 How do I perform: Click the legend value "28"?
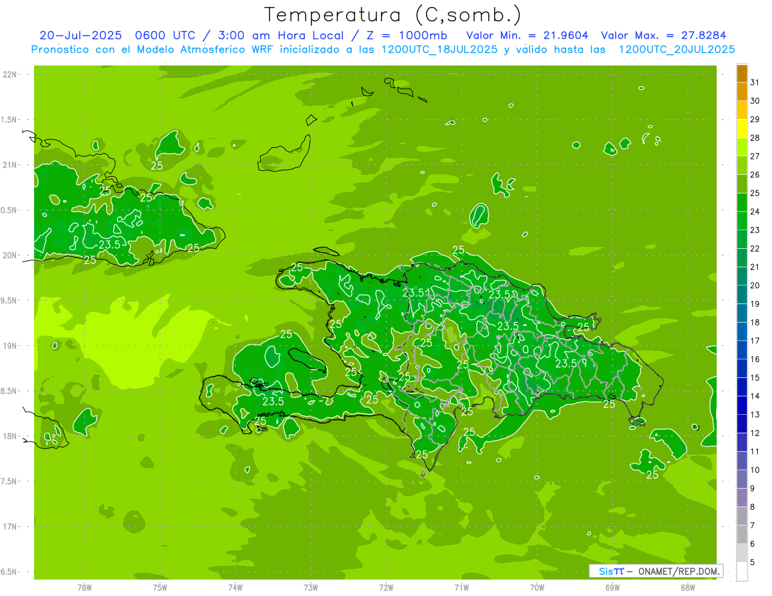(x=755, y=138)
